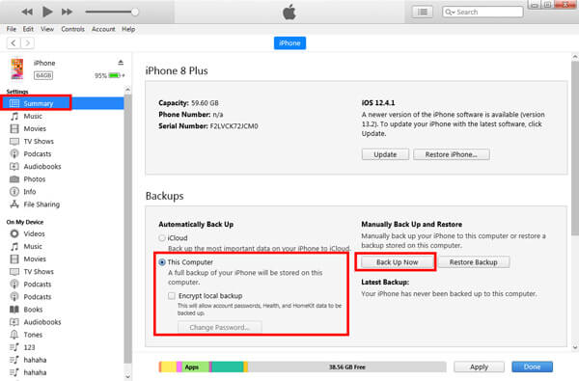This screenshot has width=579, height=381.
Task: Open the Controls menu
Action: coord(72,29)
